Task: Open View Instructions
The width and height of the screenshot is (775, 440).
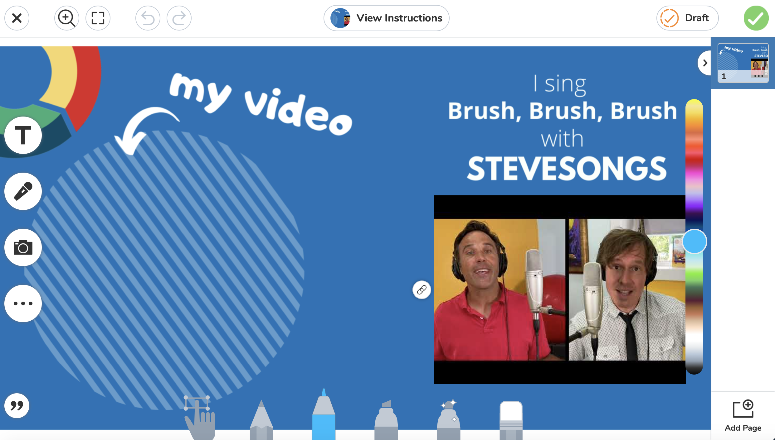Action: pos(386,18)
